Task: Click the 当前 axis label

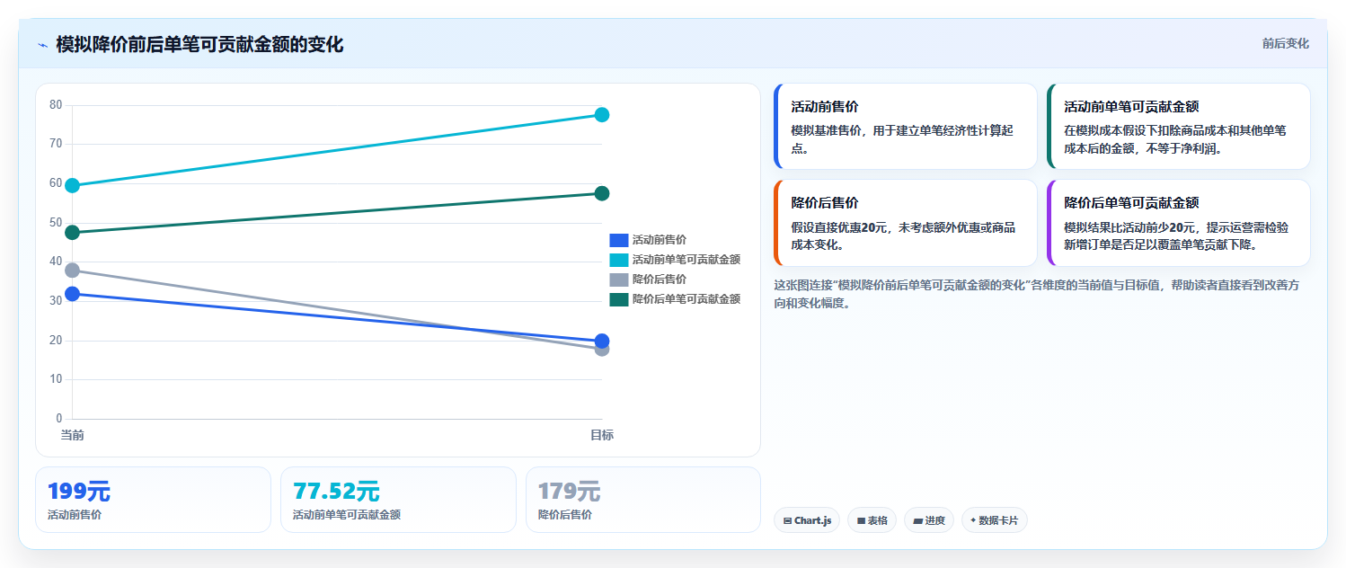Action: [x=73, y=435]
